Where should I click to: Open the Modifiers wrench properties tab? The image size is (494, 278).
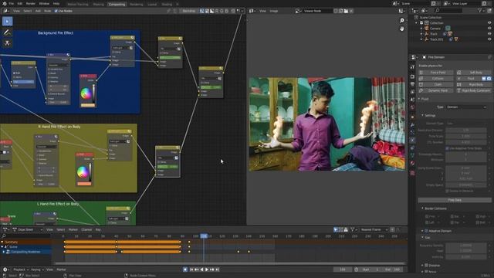412,125
